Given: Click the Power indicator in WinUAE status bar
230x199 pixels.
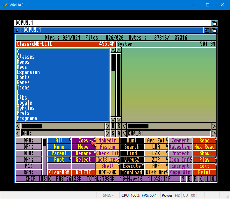Looking at the screenshot, I should pos(167,195).
